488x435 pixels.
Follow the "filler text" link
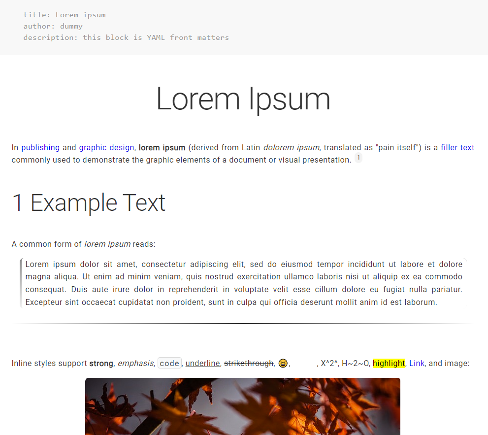click(x=457, y=148)
